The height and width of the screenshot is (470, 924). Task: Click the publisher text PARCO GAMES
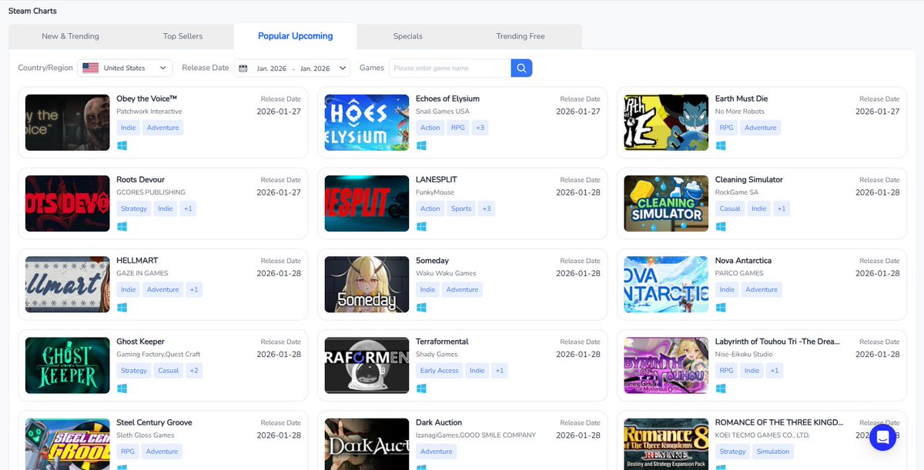click(x=739, y=273)
